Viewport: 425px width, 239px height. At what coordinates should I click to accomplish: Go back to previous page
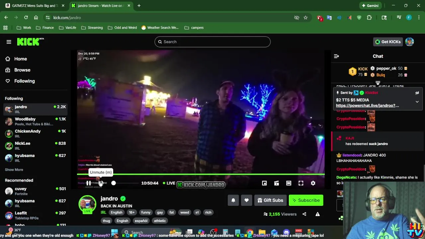point(6,18)
